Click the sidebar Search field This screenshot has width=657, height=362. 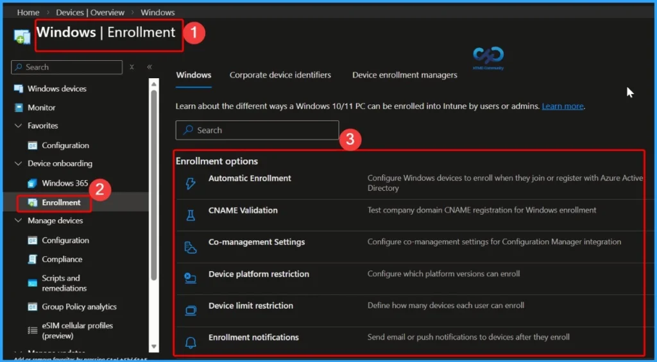point(67,67)
